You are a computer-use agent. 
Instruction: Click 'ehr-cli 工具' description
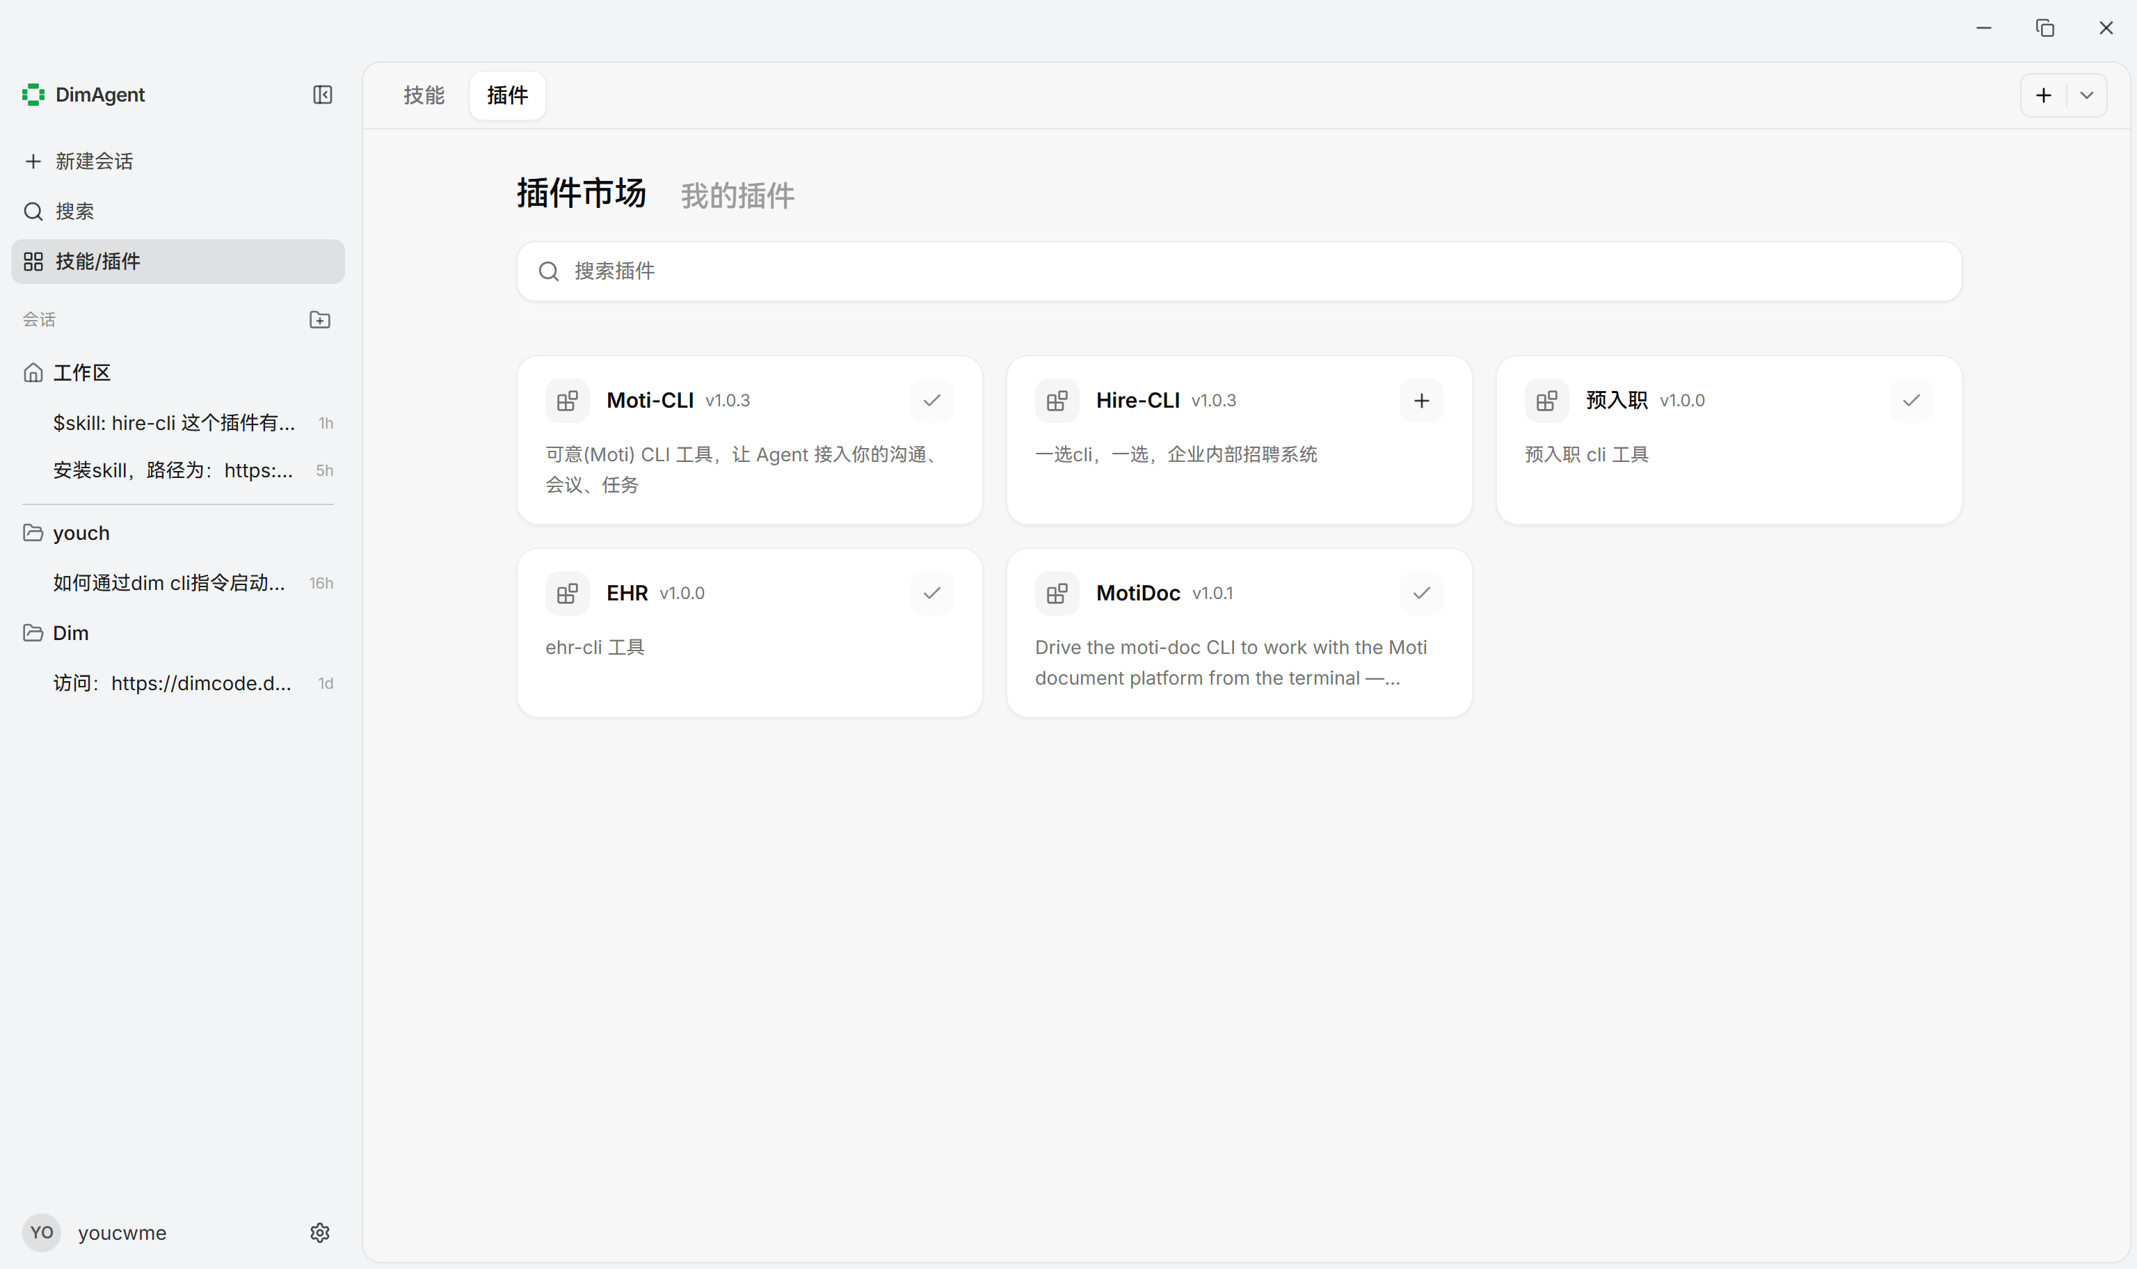pos(595,647)
